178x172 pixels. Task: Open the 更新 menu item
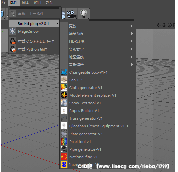point(98,26)
